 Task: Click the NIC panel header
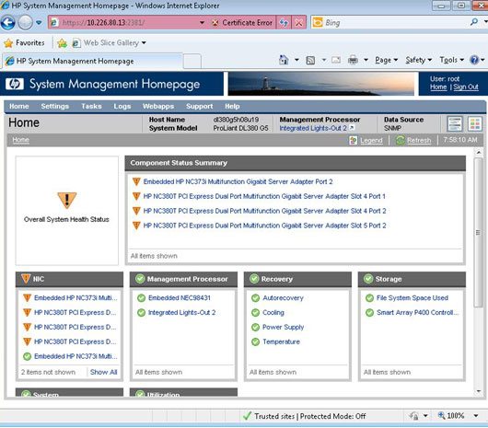click(69, 279)
